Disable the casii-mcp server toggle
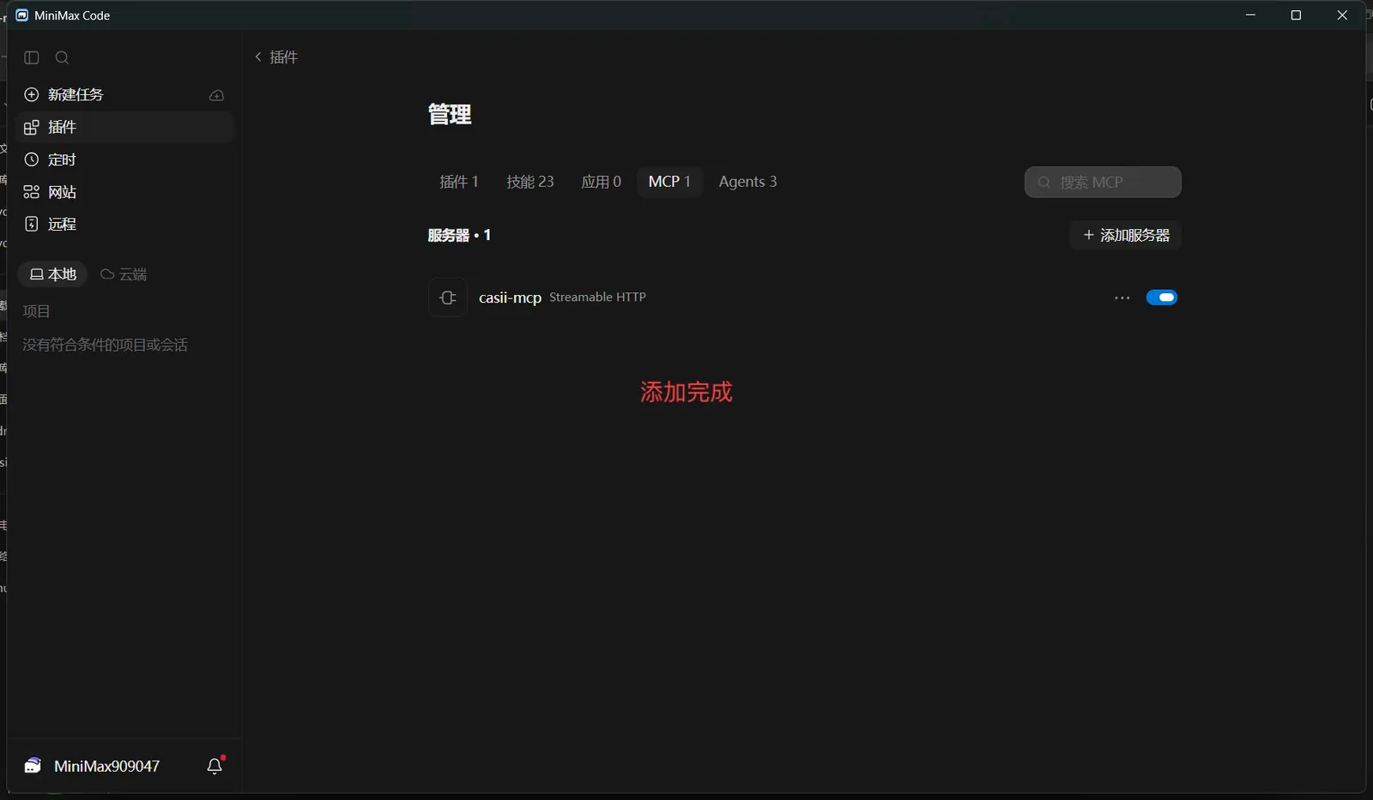1373x800 pixels. [1162, 298]
